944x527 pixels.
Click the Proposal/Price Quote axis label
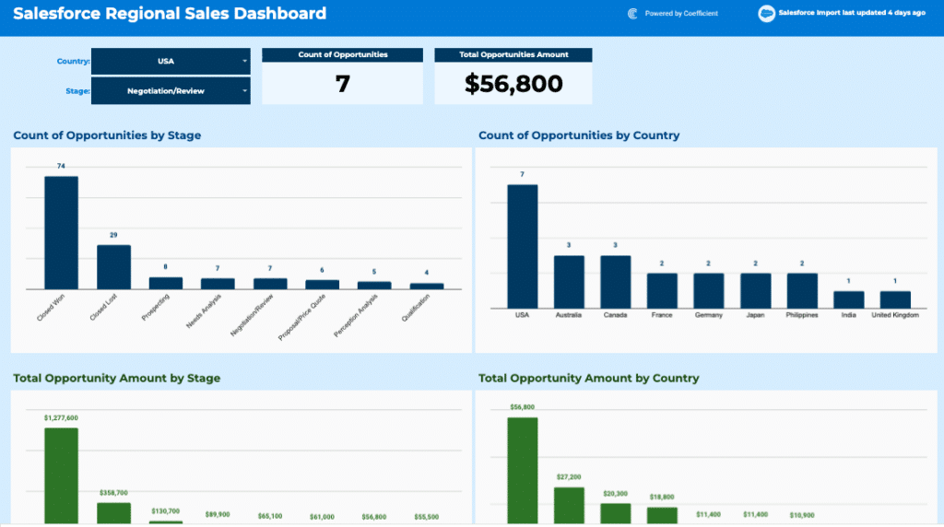(301, 317)
